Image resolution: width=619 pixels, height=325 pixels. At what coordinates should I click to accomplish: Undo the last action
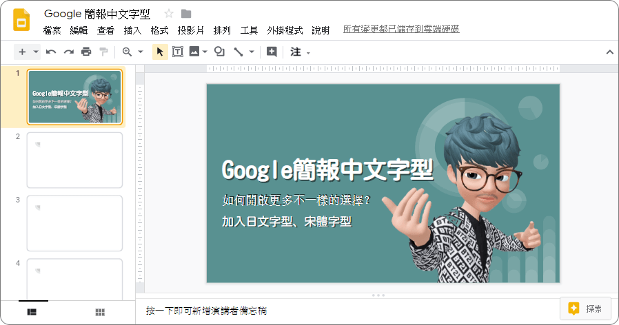click(x=51, y=52)
